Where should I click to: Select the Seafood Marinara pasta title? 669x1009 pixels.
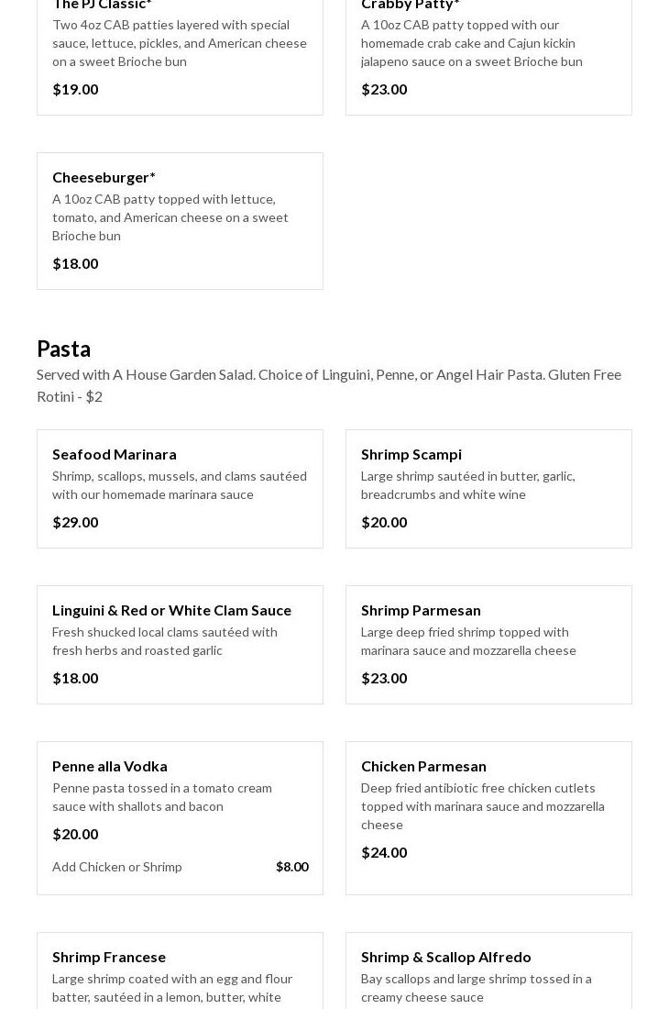(115, 454)
